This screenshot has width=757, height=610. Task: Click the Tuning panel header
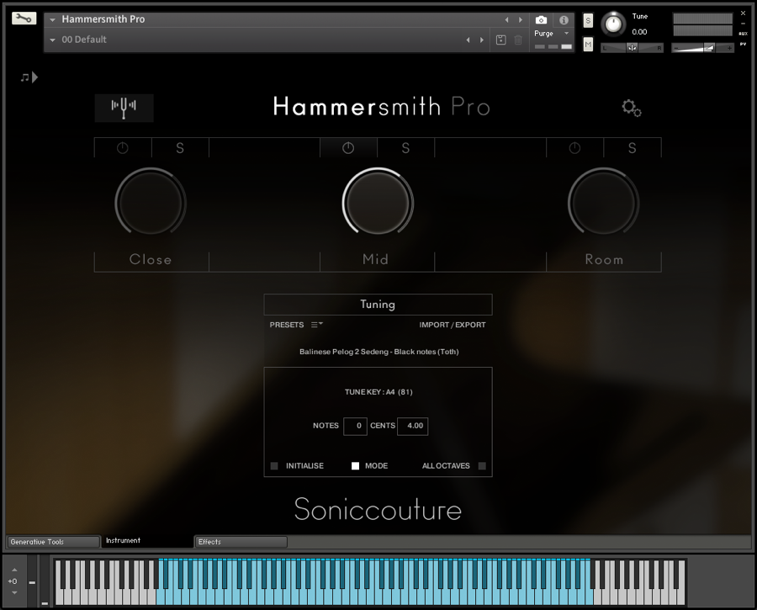pos(378,305)
